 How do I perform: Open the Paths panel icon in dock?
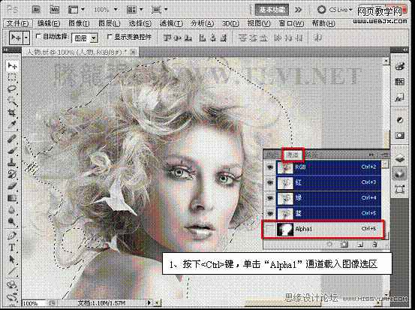(400, 188)
